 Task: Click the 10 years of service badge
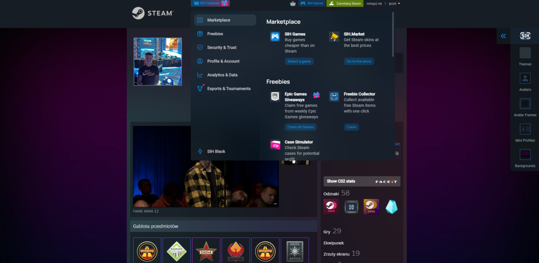(352, 207)
